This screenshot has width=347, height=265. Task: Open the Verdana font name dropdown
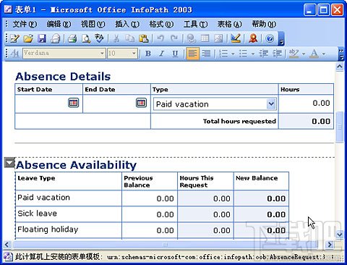coord(102,54)
